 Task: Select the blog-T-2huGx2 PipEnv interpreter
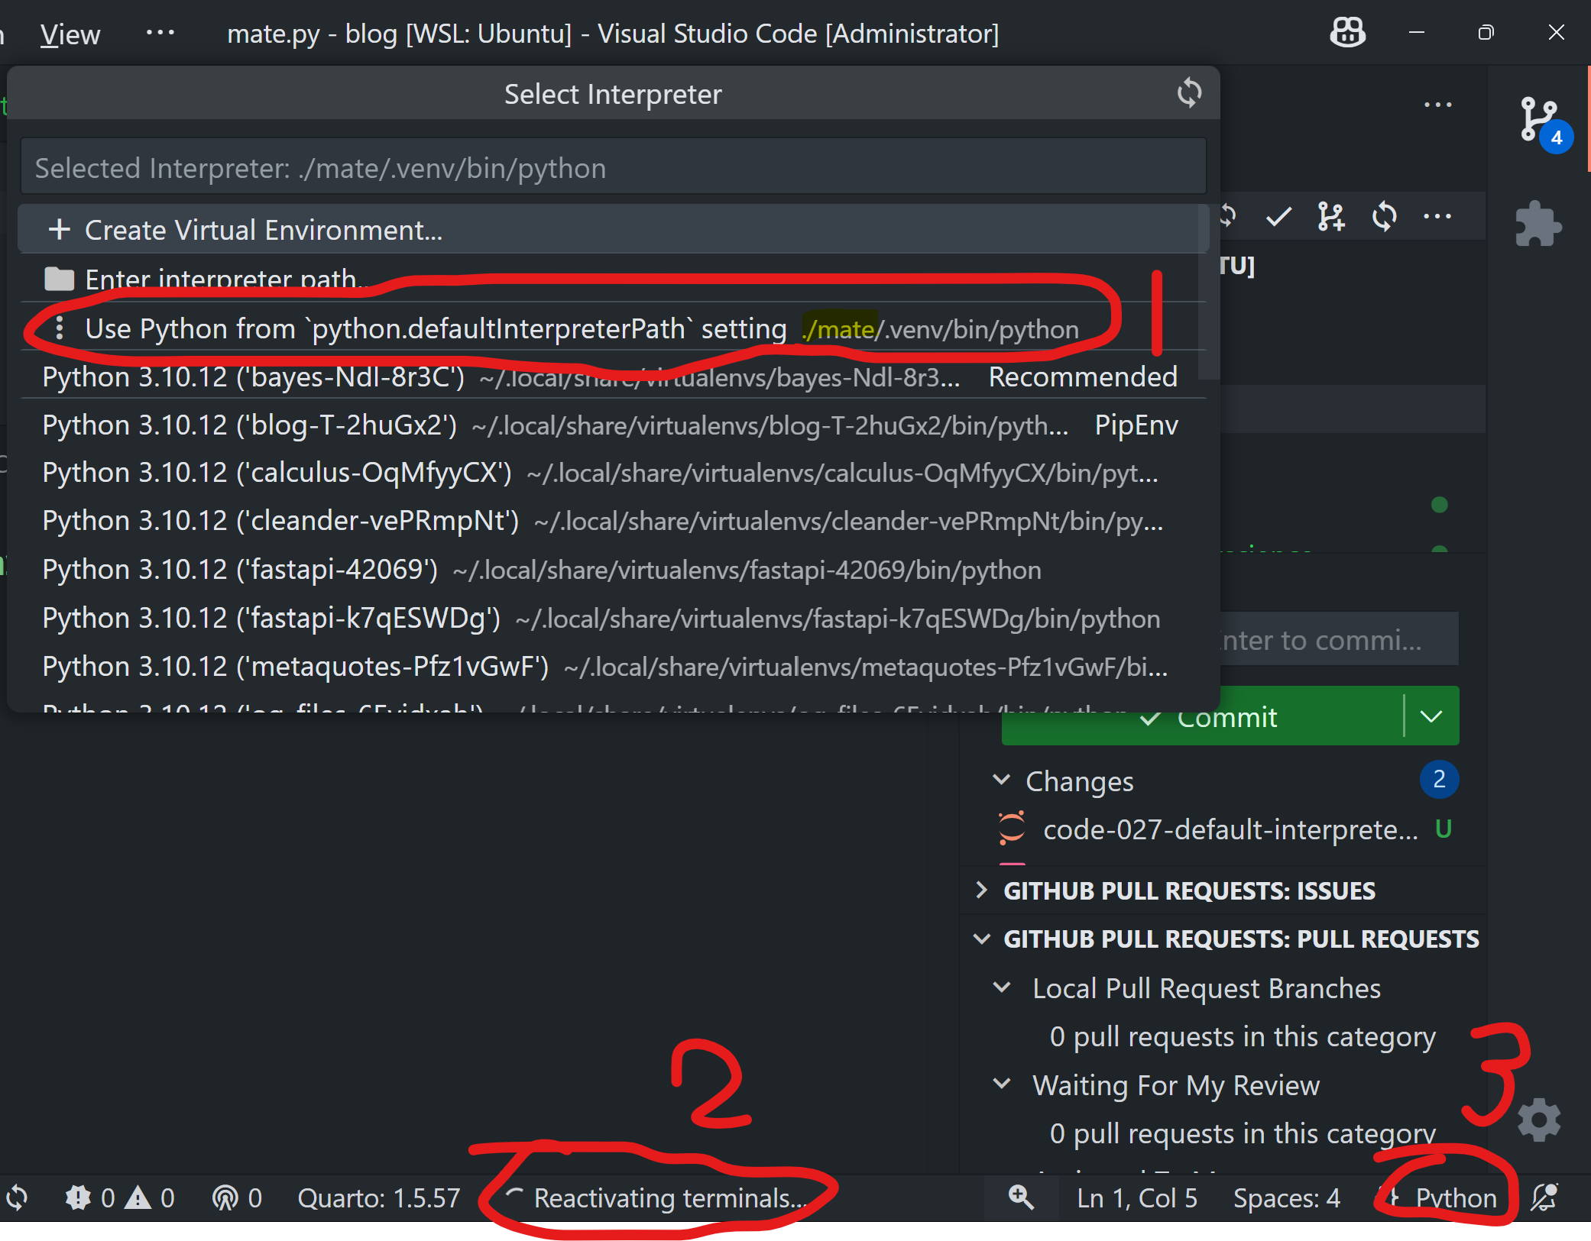[613, 425]
